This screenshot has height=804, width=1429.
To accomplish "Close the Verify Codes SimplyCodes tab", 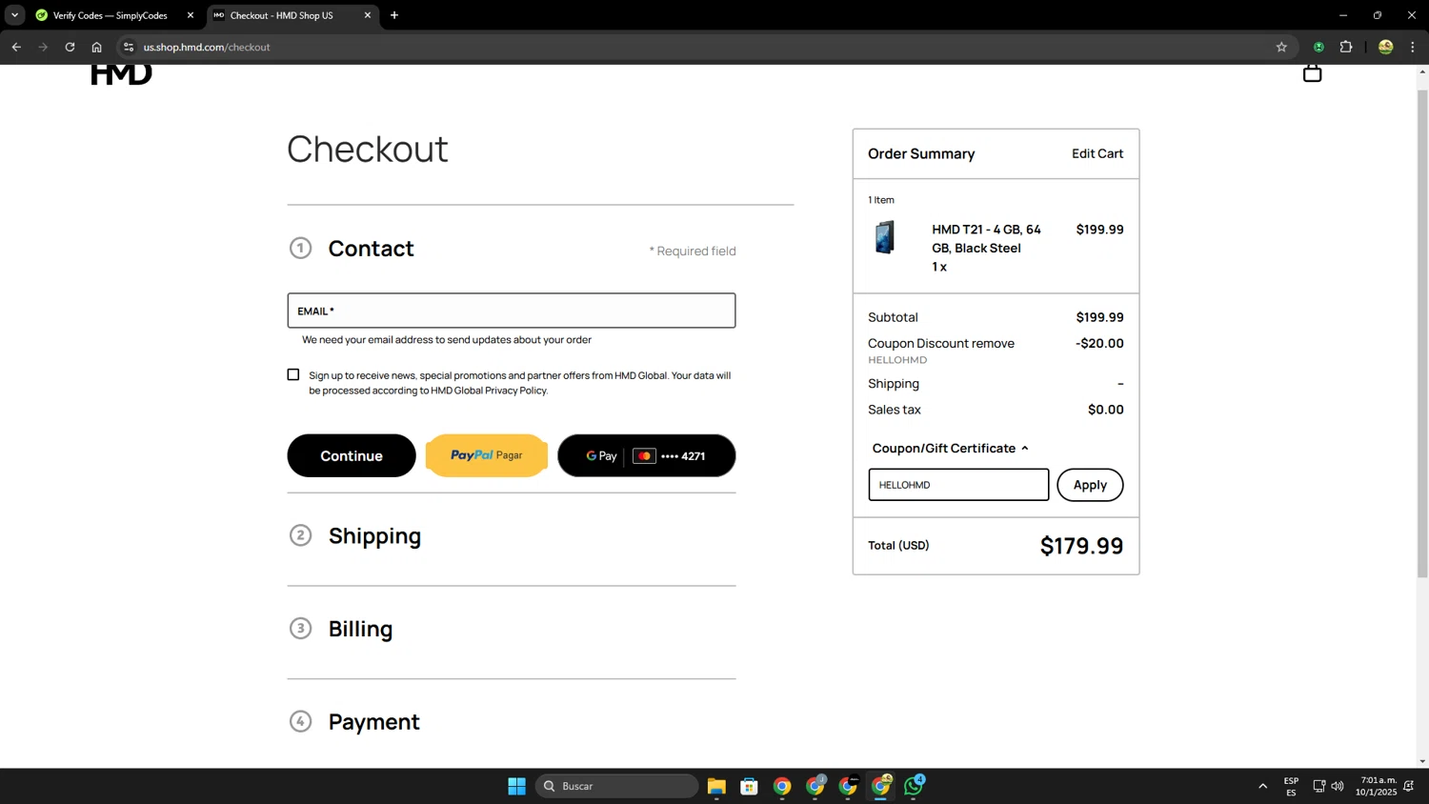I will [191, 15].
